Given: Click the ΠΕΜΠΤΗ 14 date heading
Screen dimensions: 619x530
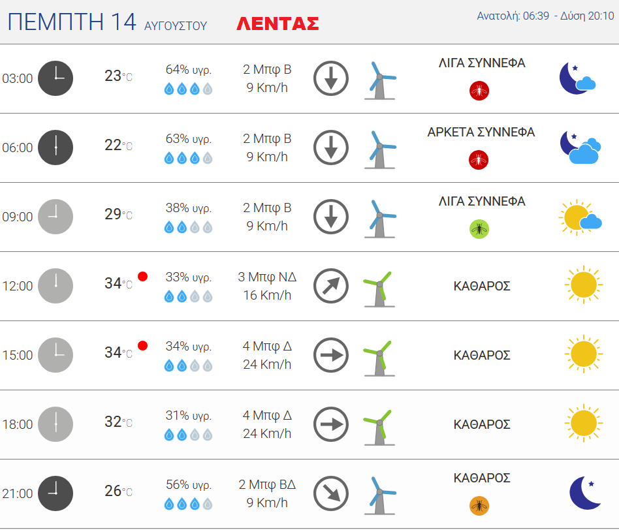Looking at the screenshot, I should (x=72, y=23).
